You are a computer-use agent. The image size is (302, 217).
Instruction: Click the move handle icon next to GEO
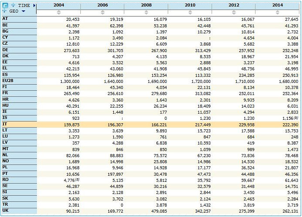5,11
